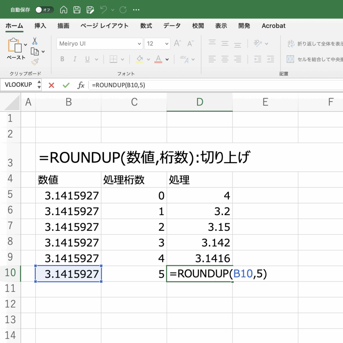Click the green Enter formula checkmark
Screen dimensions: 343x343
click(66, 85)
